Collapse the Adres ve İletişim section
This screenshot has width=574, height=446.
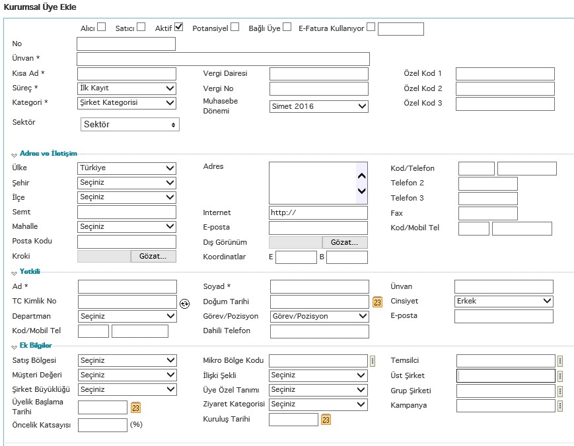point(15,154)
